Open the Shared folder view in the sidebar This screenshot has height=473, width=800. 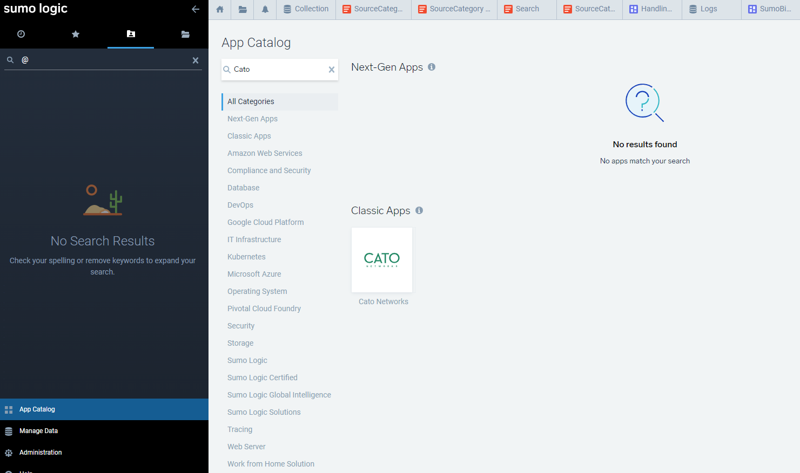185,34
